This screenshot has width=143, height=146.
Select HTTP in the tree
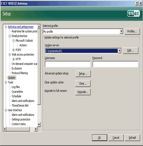[x=18, y=59]
